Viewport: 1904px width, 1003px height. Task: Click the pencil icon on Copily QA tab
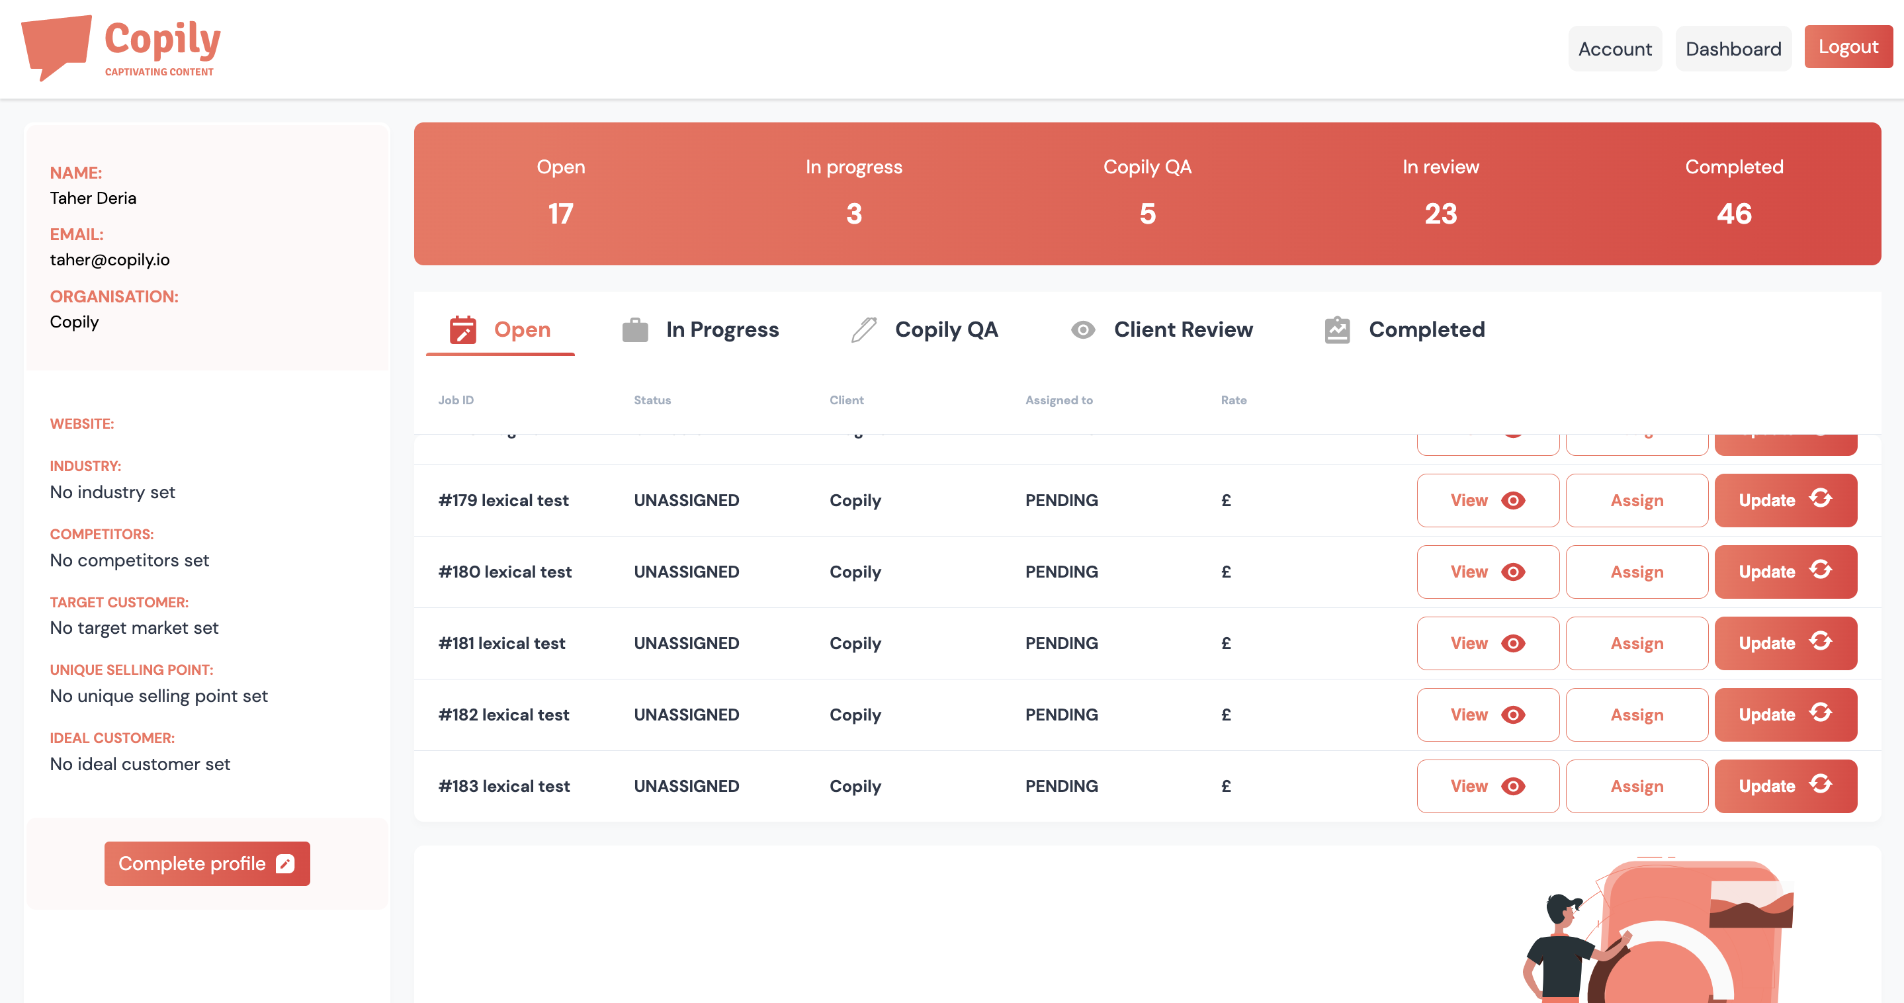863,329
